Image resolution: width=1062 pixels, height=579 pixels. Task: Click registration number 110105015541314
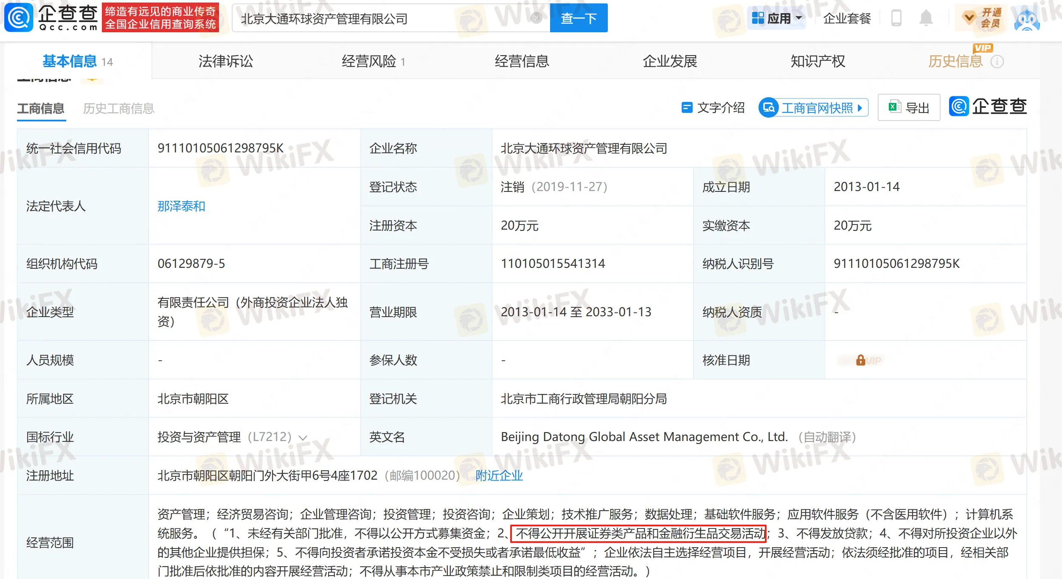pyautogui.click(x=553, y=264)
